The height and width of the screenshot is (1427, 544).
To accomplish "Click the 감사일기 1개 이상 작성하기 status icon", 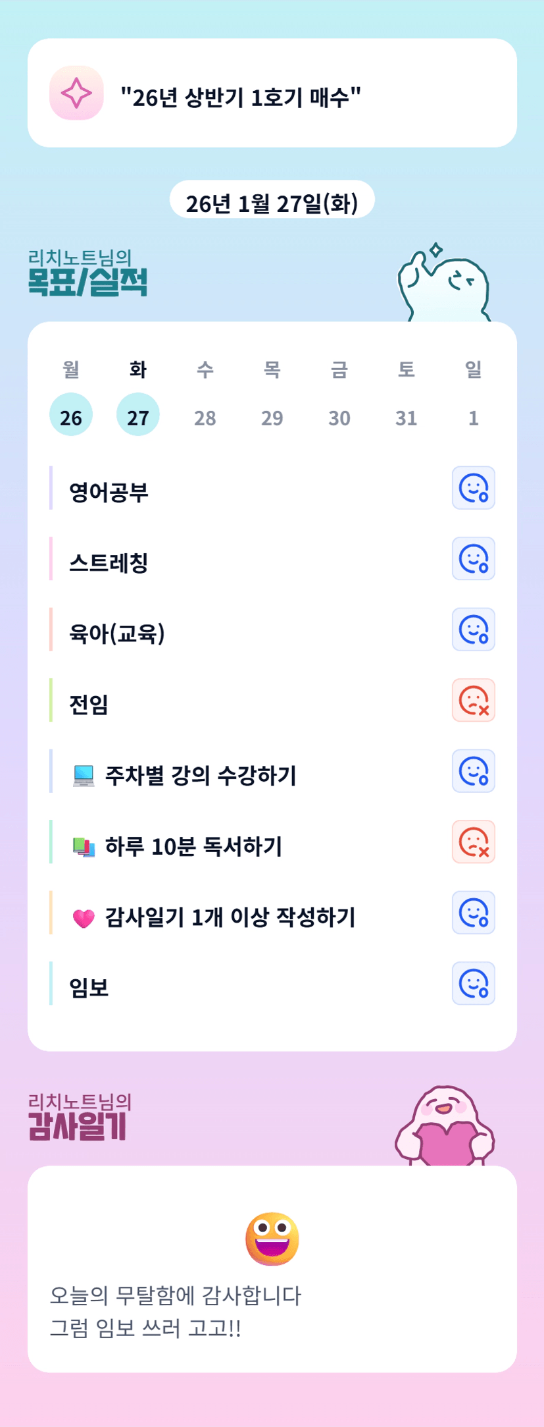I will [473, 913].
